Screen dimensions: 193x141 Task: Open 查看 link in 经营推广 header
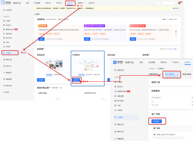coord(175,49)
